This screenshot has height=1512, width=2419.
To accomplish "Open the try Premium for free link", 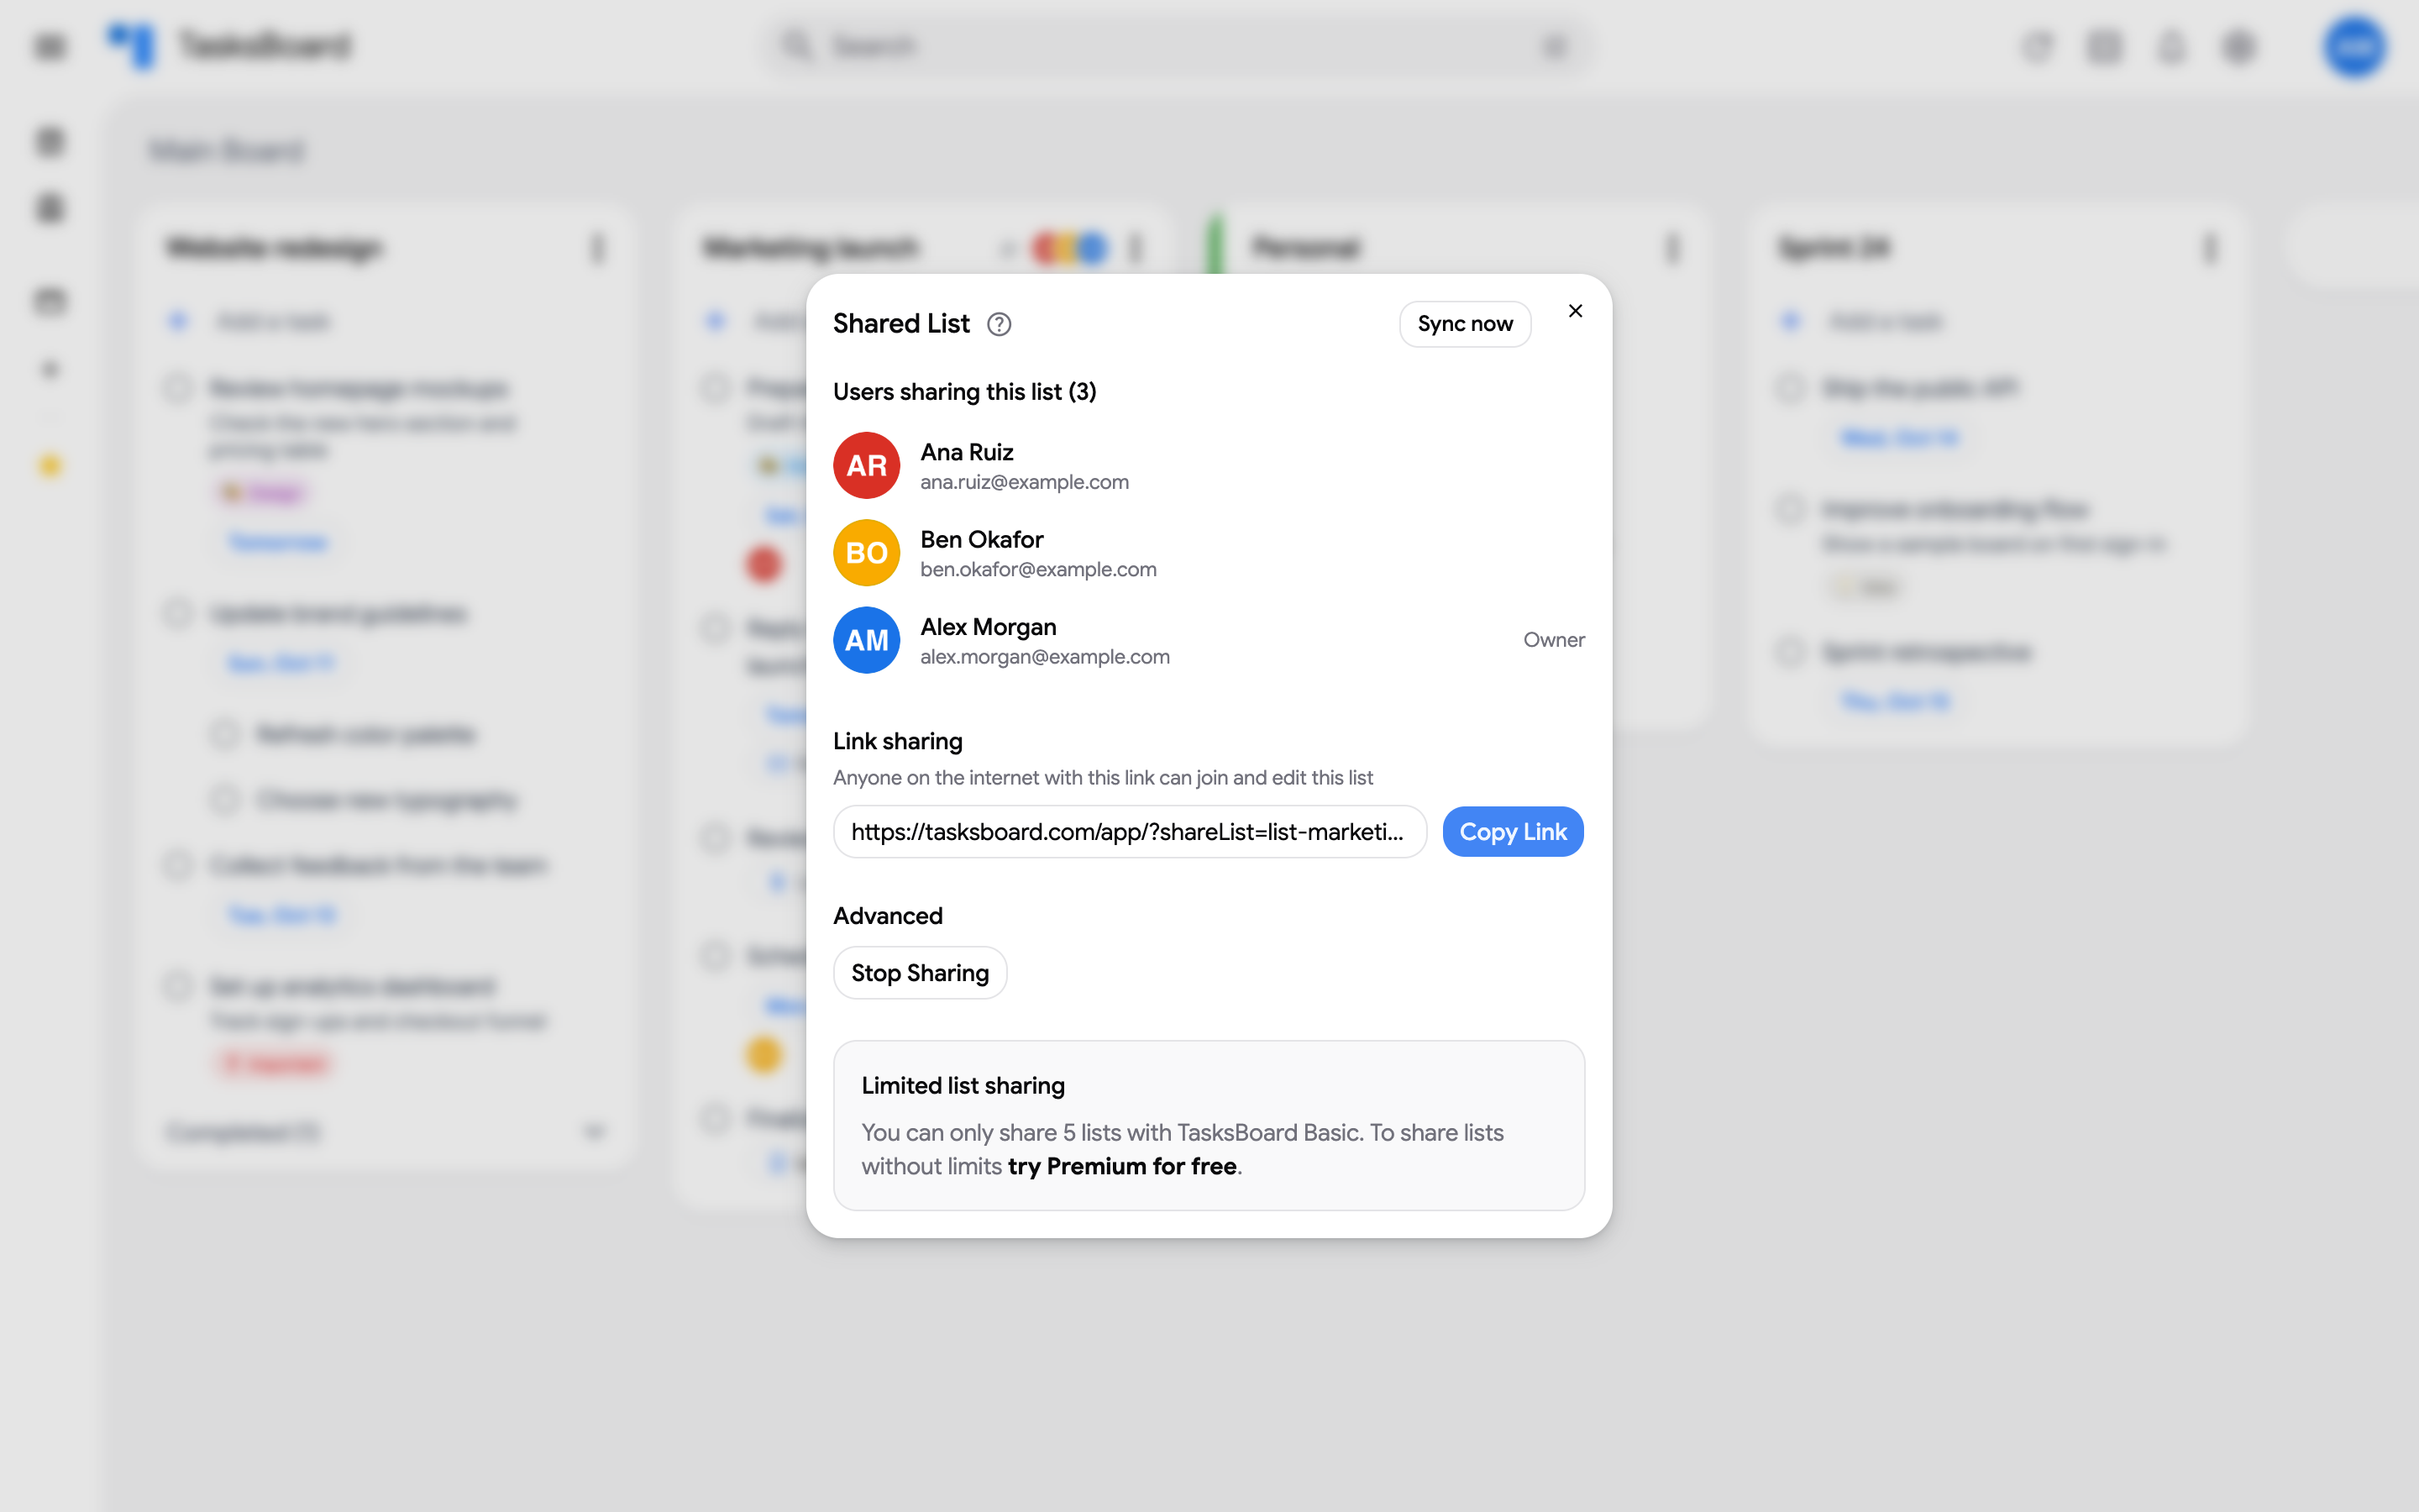I will click(x=1121, y=1166).
